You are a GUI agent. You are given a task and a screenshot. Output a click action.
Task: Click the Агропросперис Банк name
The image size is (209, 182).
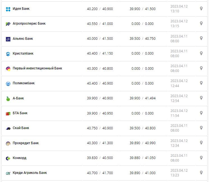click(29, 24)
